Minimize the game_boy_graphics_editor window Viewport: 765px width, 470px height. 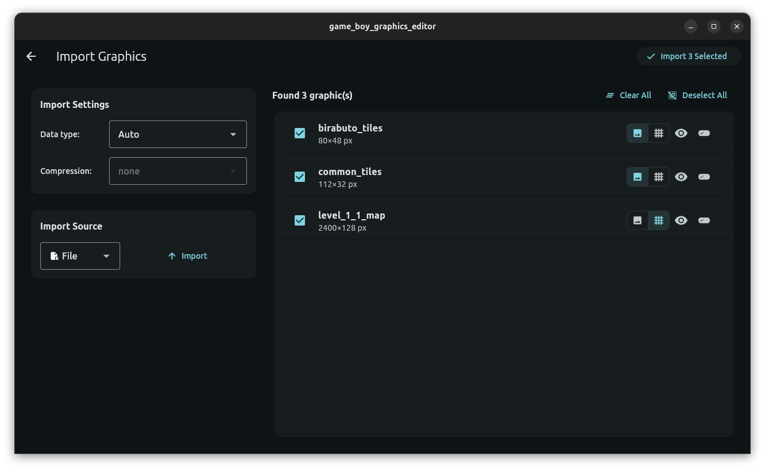tap(691, 26)
